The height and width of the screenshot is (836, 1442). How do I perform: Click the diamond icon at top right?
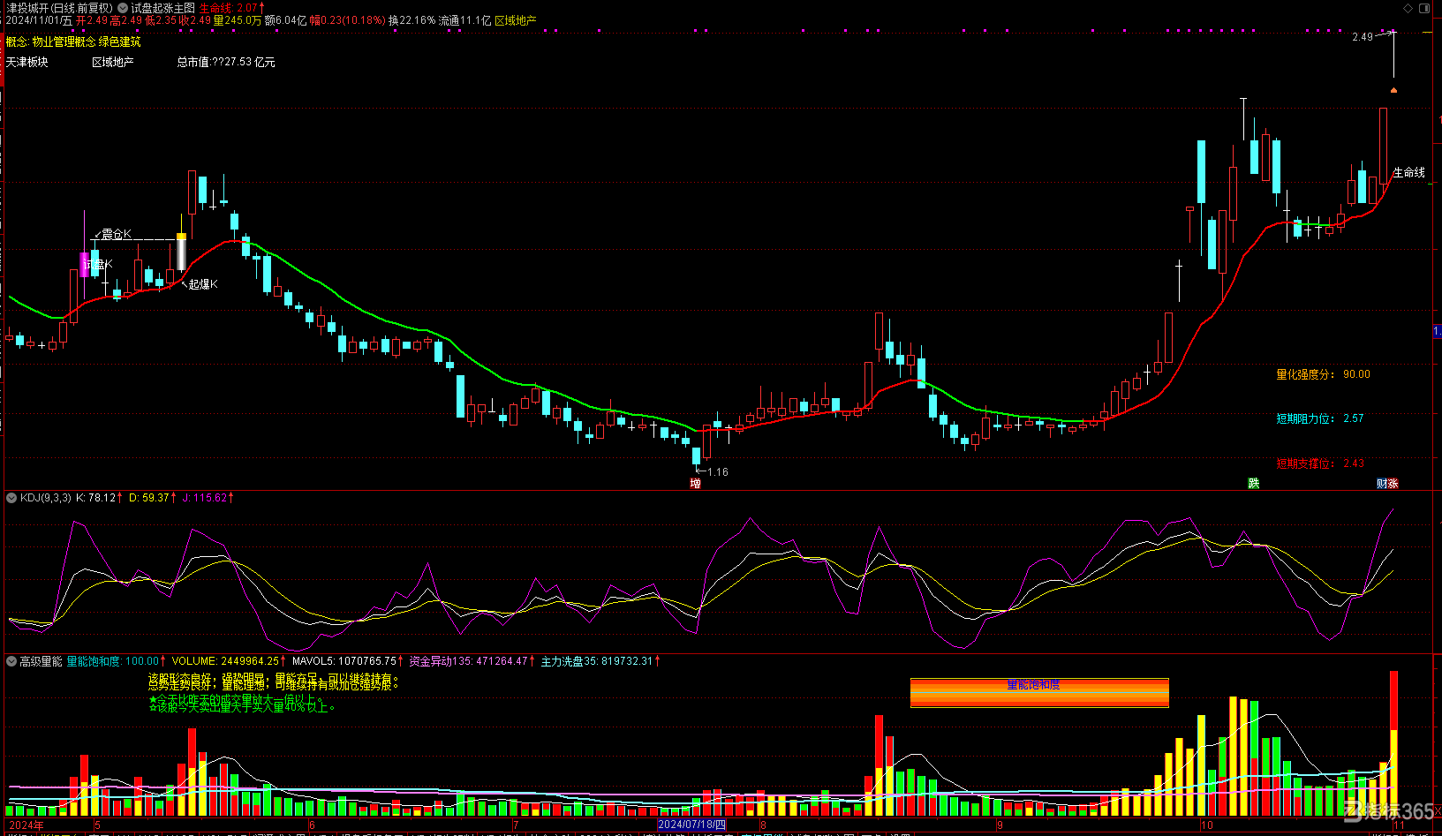[x=1408, y=8]
